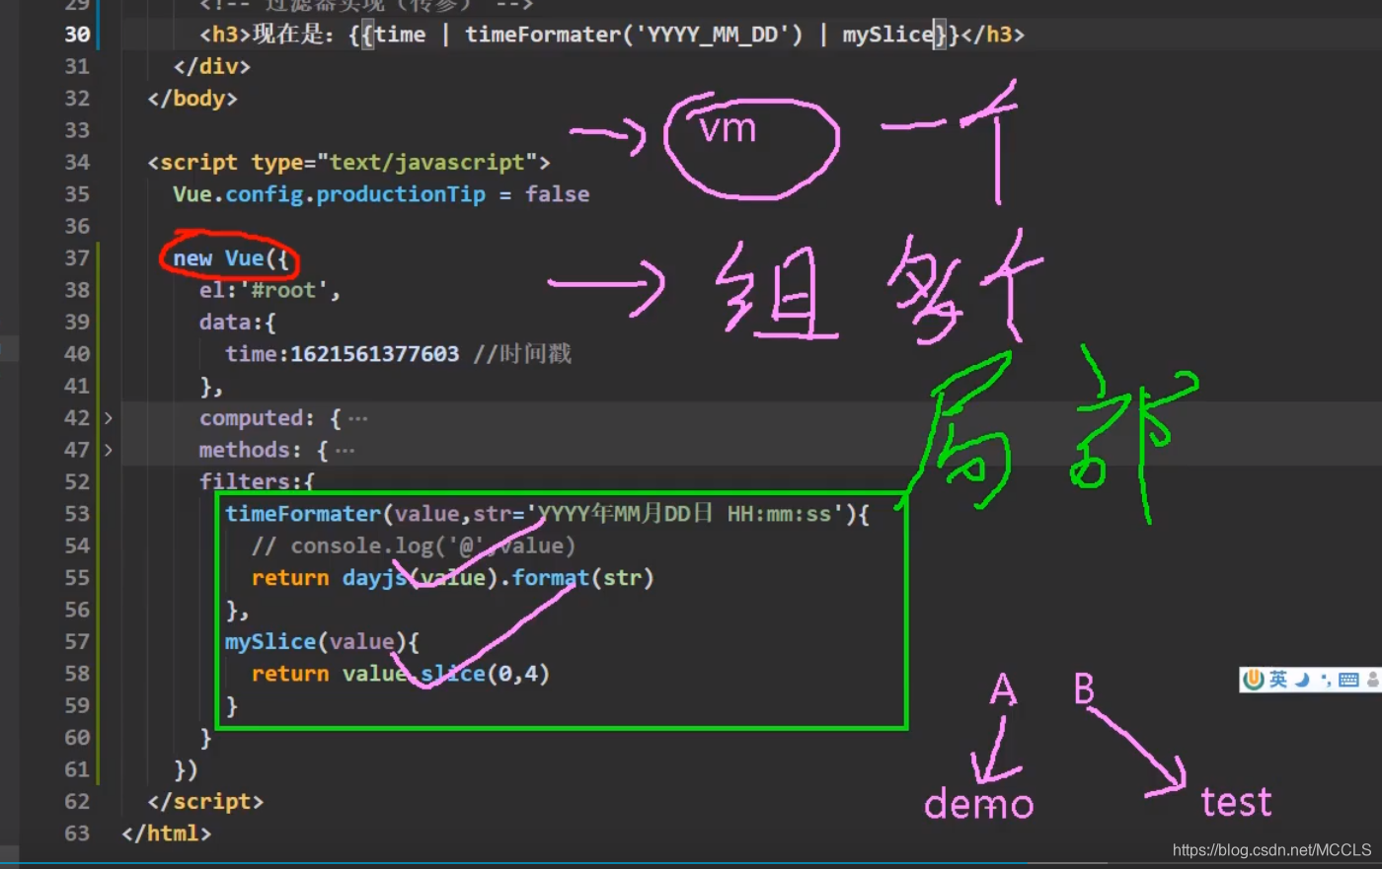
Task: Expand the folded methods block
Action: [x=108, y=450]
